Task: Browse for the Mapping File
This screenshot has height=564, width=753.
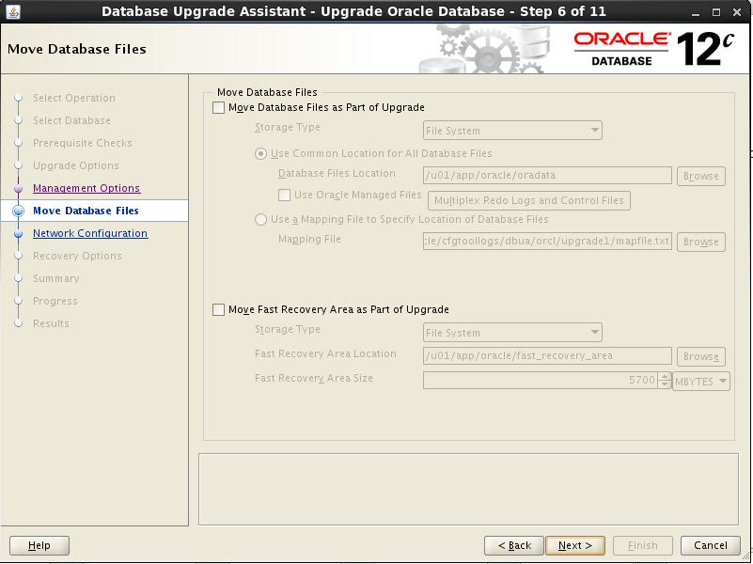Action: (701, 242)
